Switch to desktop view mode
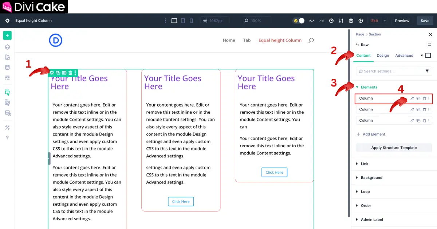Image resolution: width=437 pixels, height=229 pixels. point(174,21)
